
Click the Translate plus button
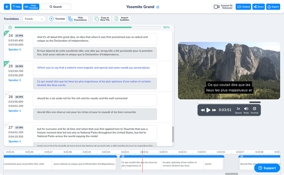[57, 19]
